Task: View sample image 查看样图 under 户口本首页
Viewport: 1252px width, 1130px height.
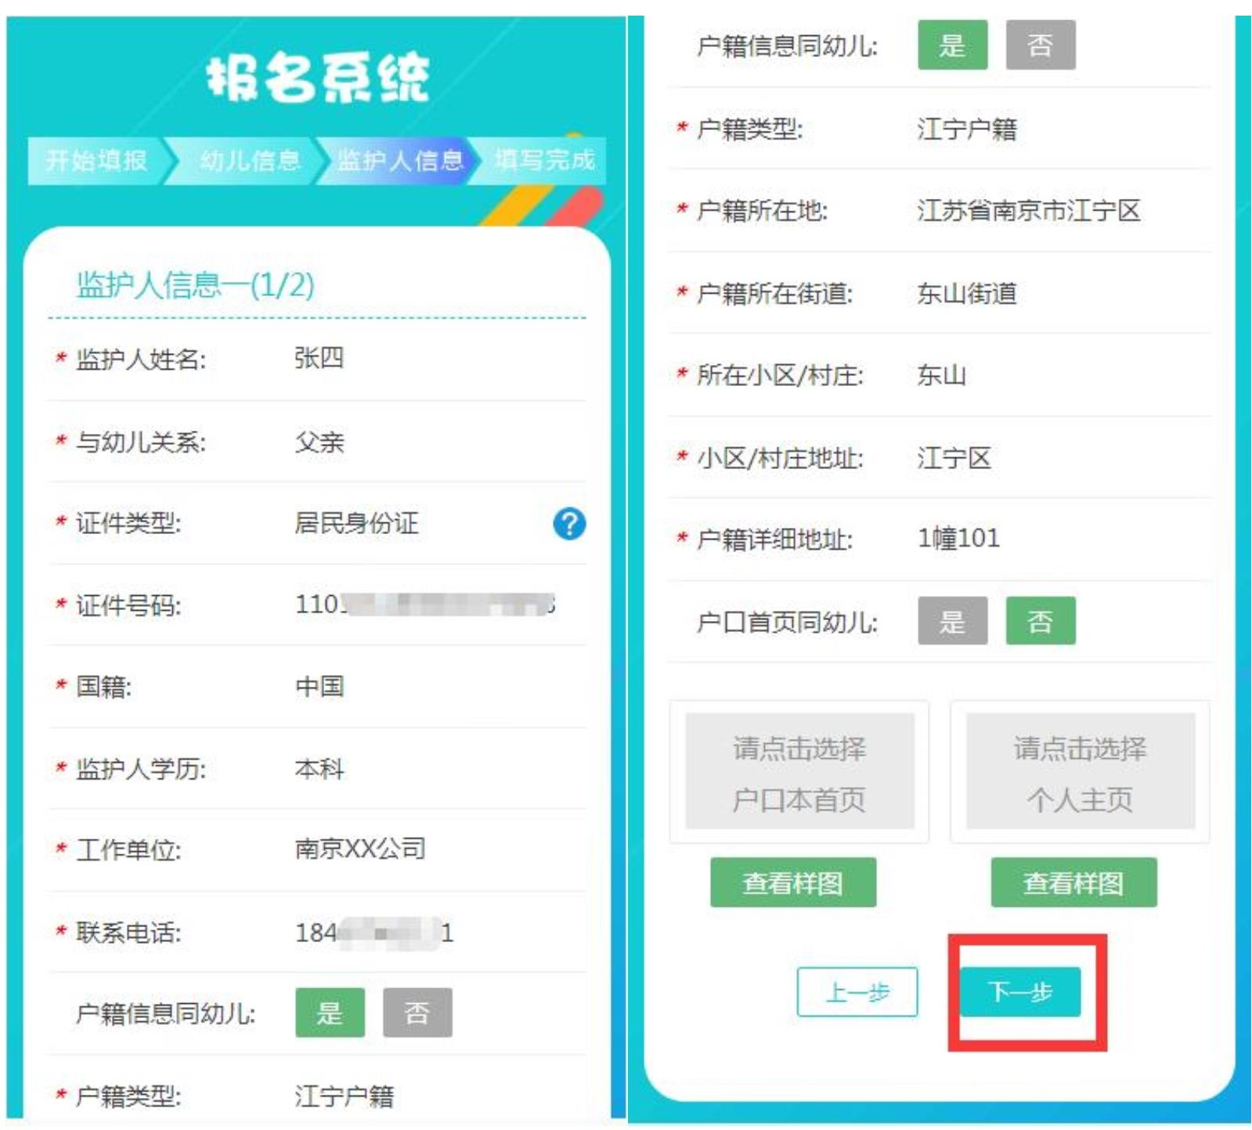Action: click(792, 883)
